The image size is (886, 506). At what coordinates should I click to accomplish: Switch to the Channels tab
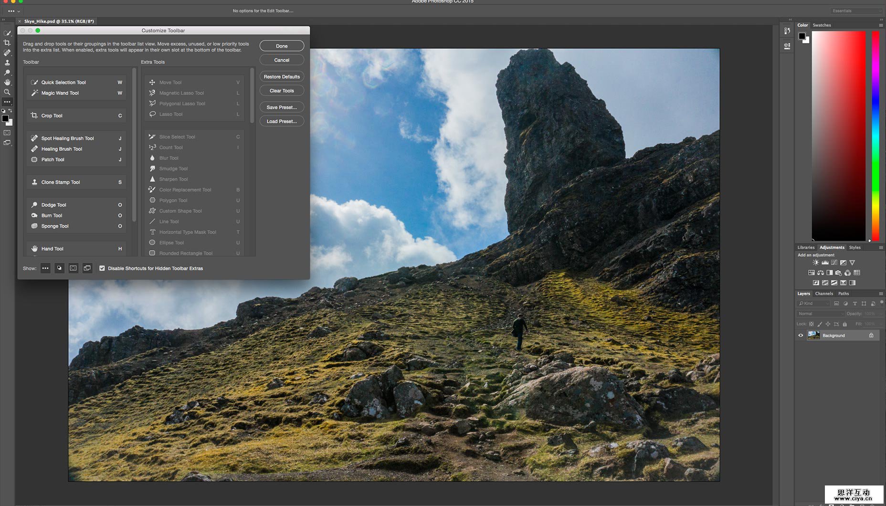point(824,294)
